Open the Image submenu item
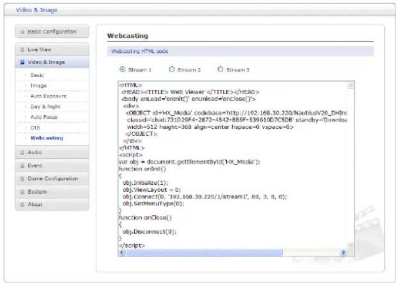Viewport: 396px width, 283px height. [38, 86]
